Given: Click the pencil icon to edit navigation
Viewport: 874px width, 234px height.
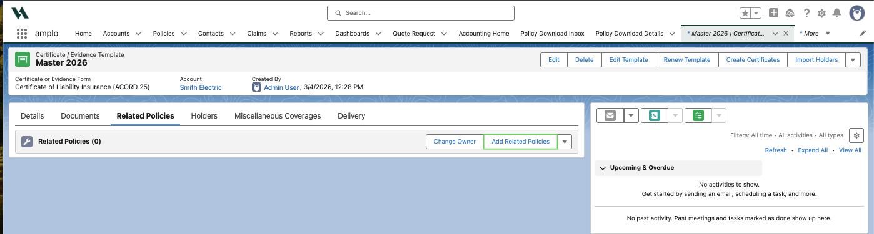Looking at the screenshot, I should 863,33.
